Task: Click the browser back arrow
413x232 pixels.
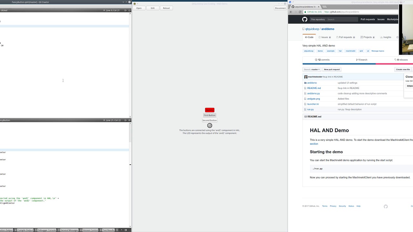Action: tap(291, 12)
